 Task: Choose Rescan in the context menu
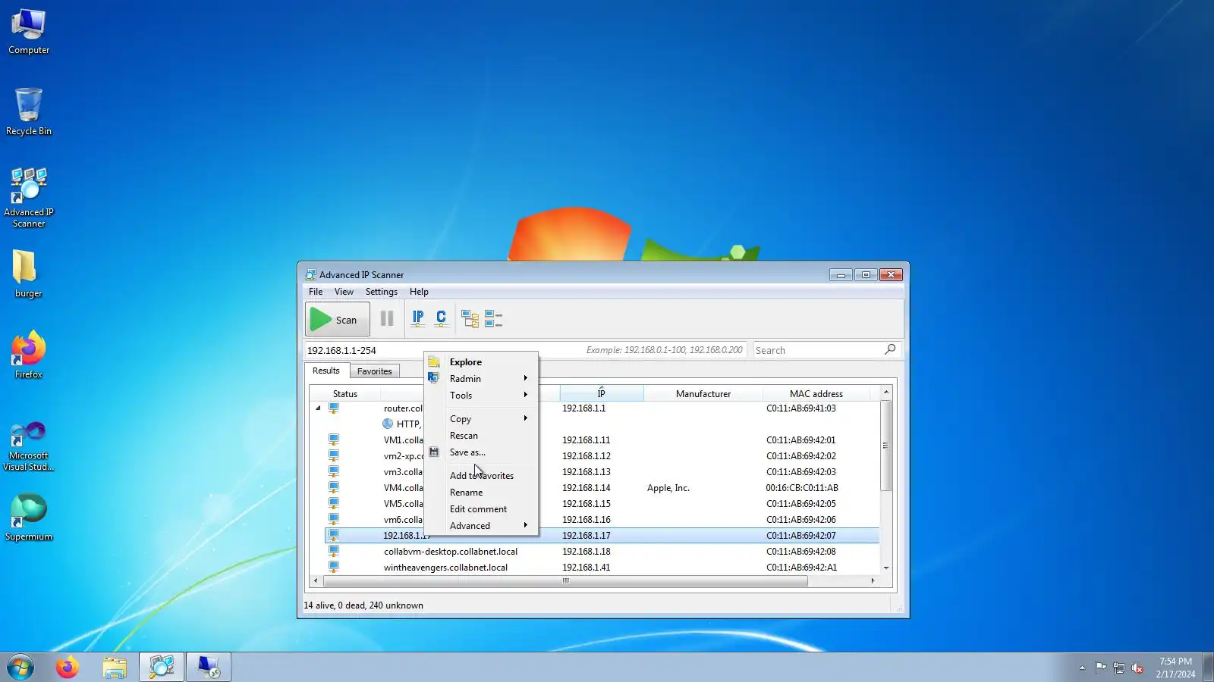[x=482, y=436]
